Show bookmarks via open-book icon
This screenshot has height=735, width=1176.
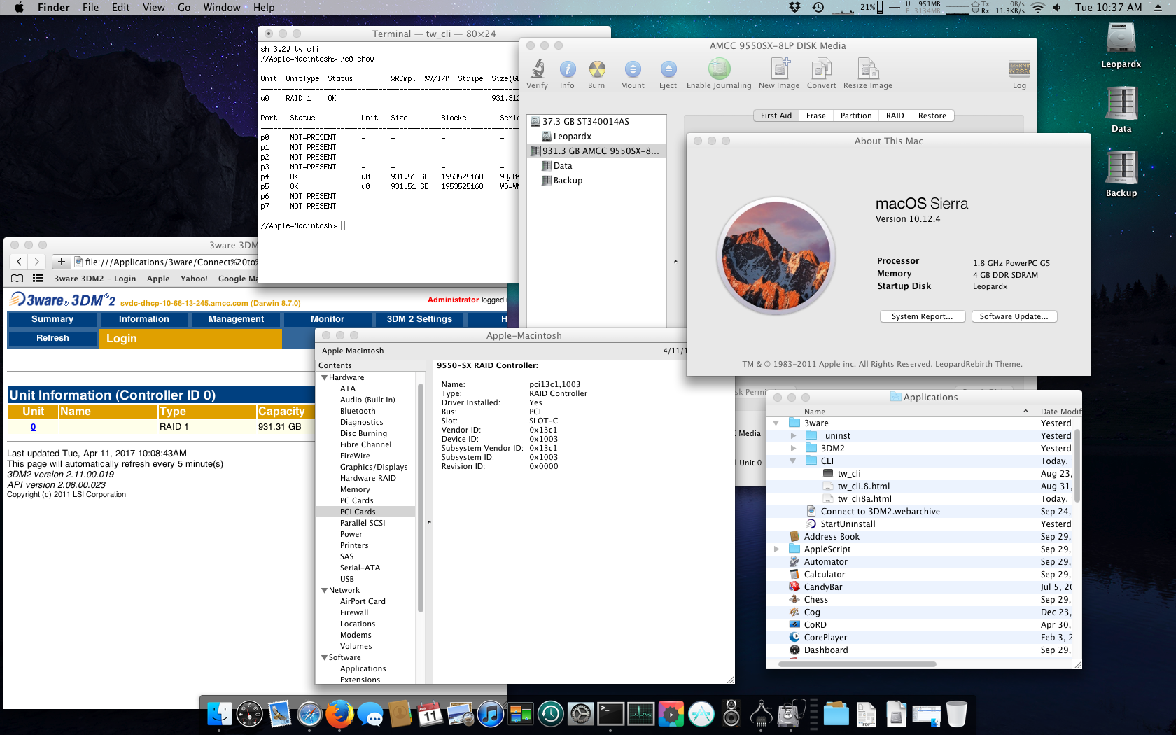[17, 278]
